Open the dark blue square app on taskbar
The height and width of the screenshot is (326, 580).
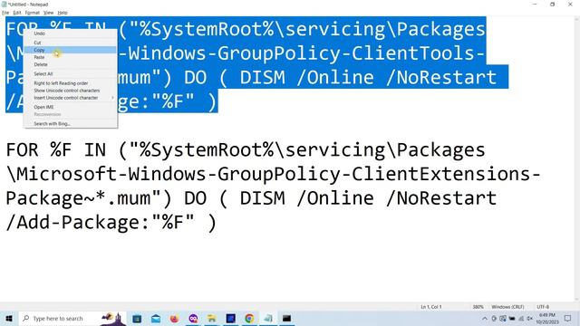230,318
